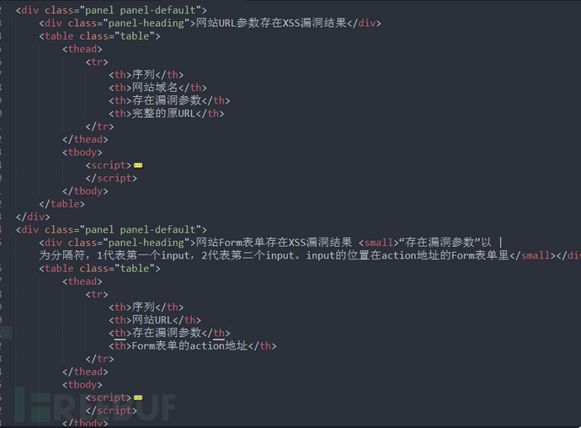Click the first opening thead tag

[x=83, y=49]
